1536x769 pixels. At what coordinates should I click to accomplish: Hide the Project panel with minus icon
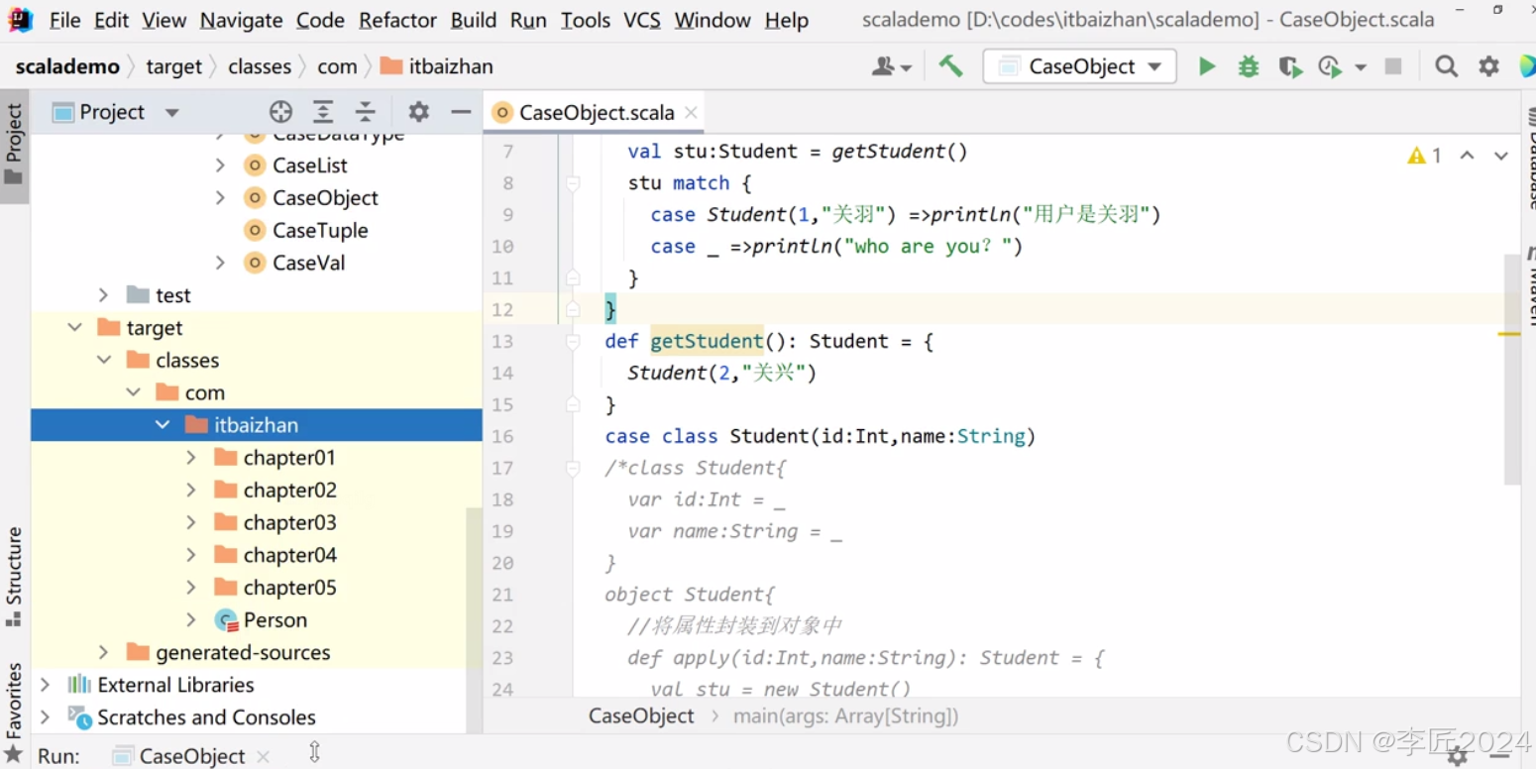[x=461, y=112]
